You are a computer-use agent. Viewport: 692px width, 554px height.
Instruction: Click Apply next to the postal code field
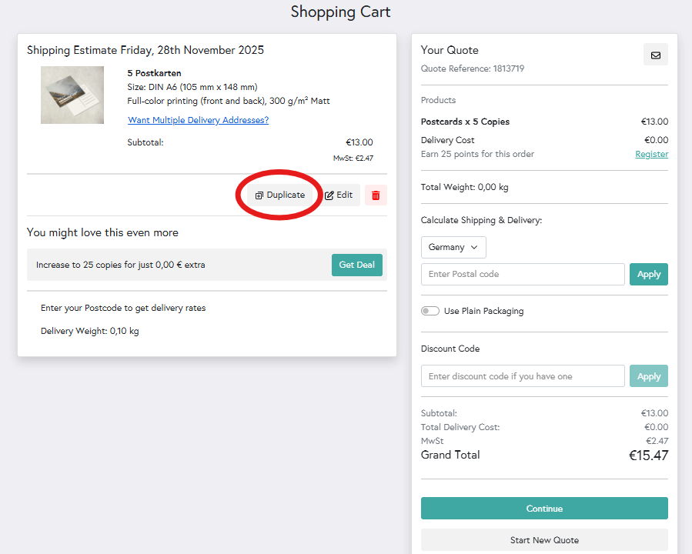tap(648, 274)
